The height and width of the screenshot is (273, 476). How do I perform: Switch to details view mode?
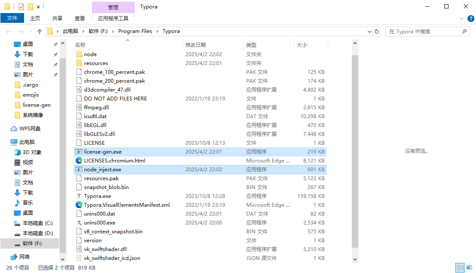[460, 268]
